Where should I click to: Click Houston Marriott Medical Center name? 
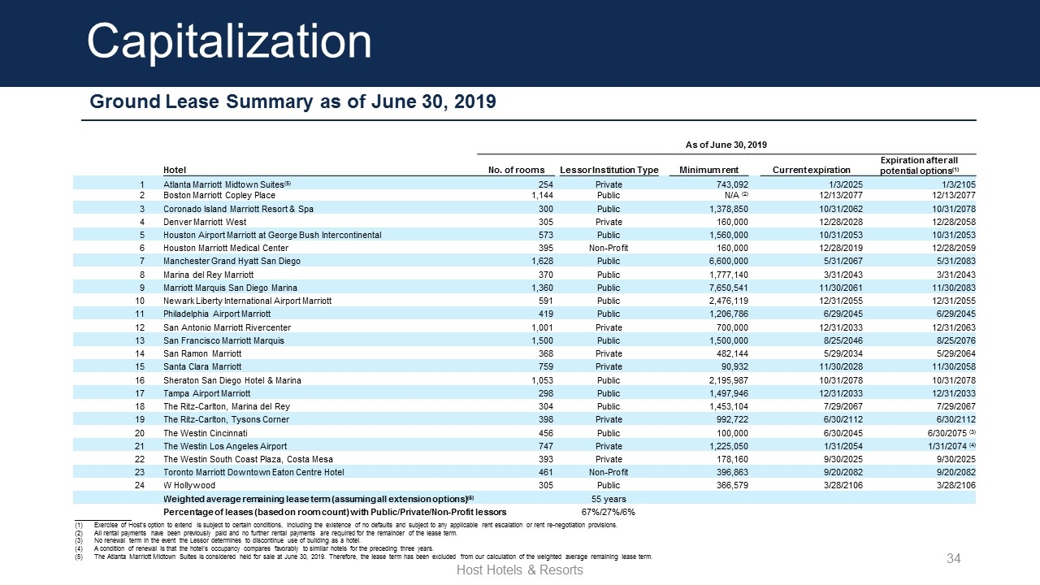226,248
